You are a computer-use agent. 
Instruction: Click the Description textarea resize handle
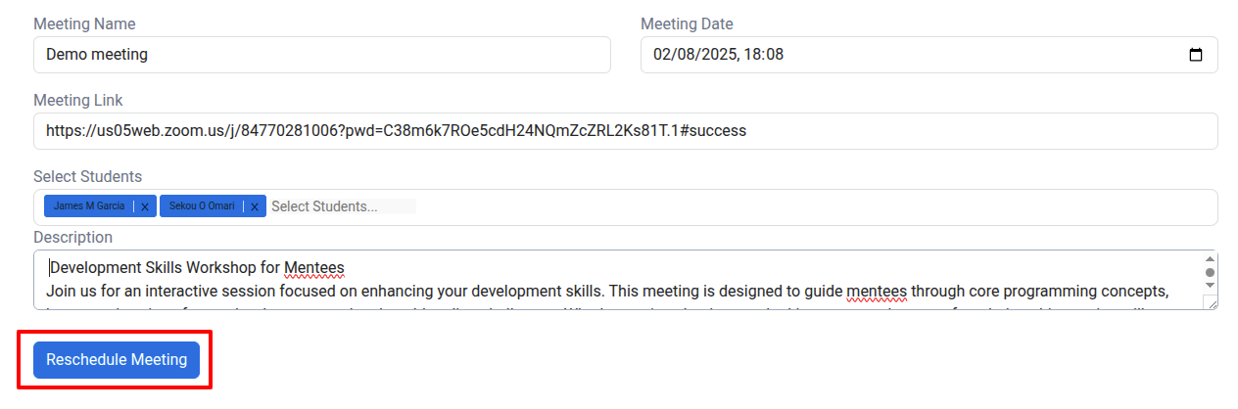tap(1211, 303)
